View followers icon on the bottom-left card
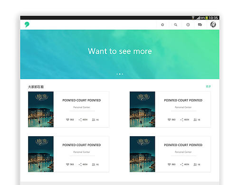247x185 pixels. (94, 165)
